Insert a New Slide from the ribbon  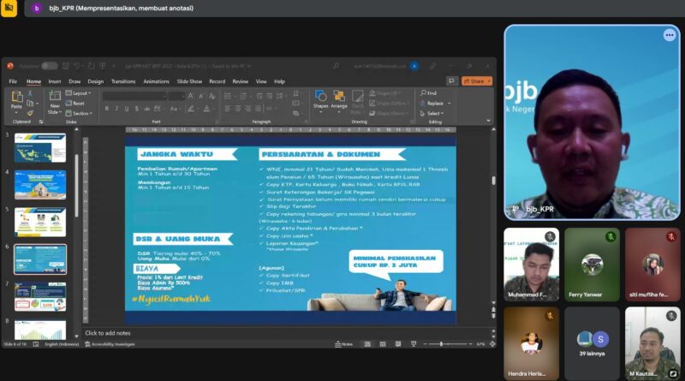coord(54,101)
